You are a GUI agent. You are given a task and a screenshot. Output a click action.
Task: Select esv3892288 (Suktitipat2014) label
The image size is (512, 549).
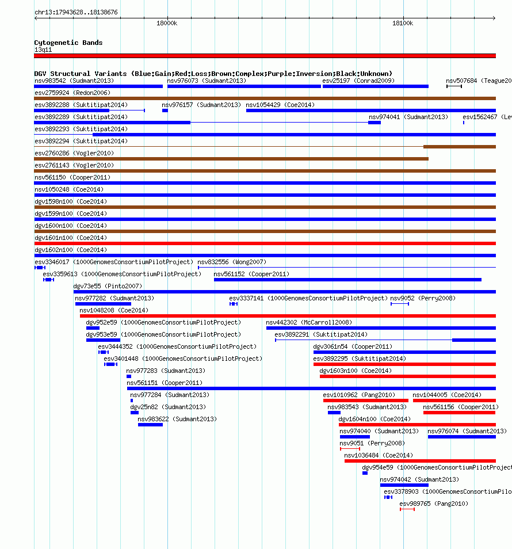[x=81, y=105]
